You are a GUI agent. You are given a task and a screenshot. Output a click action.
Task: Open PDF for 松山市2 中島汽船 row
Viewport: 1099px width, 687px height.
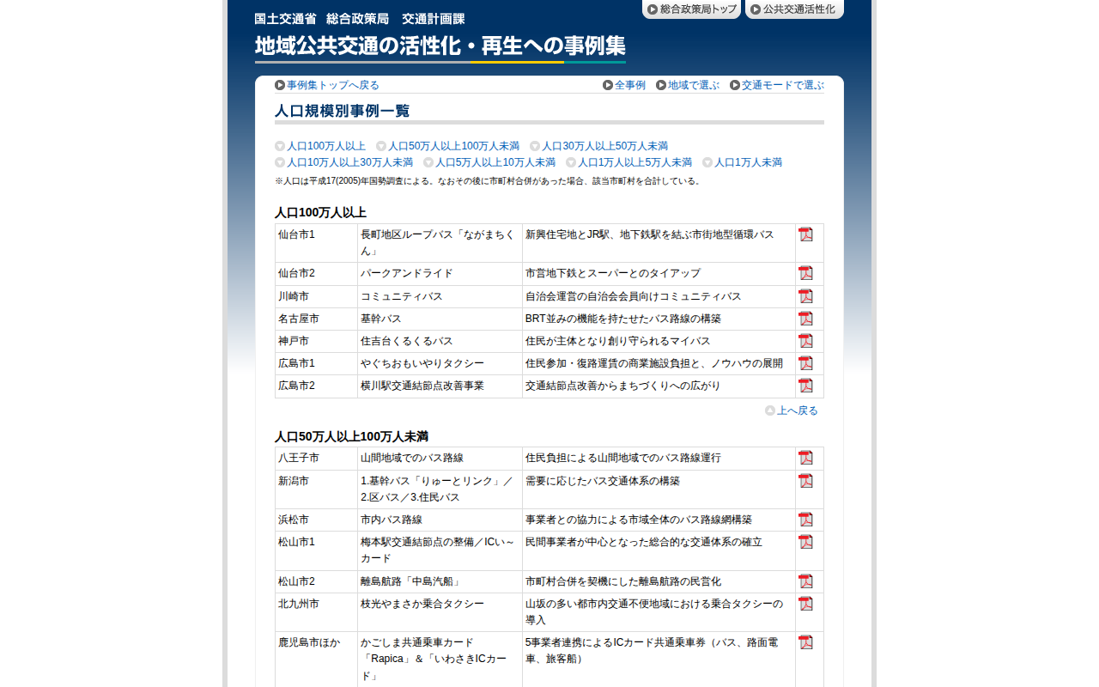tap(805, 581)
